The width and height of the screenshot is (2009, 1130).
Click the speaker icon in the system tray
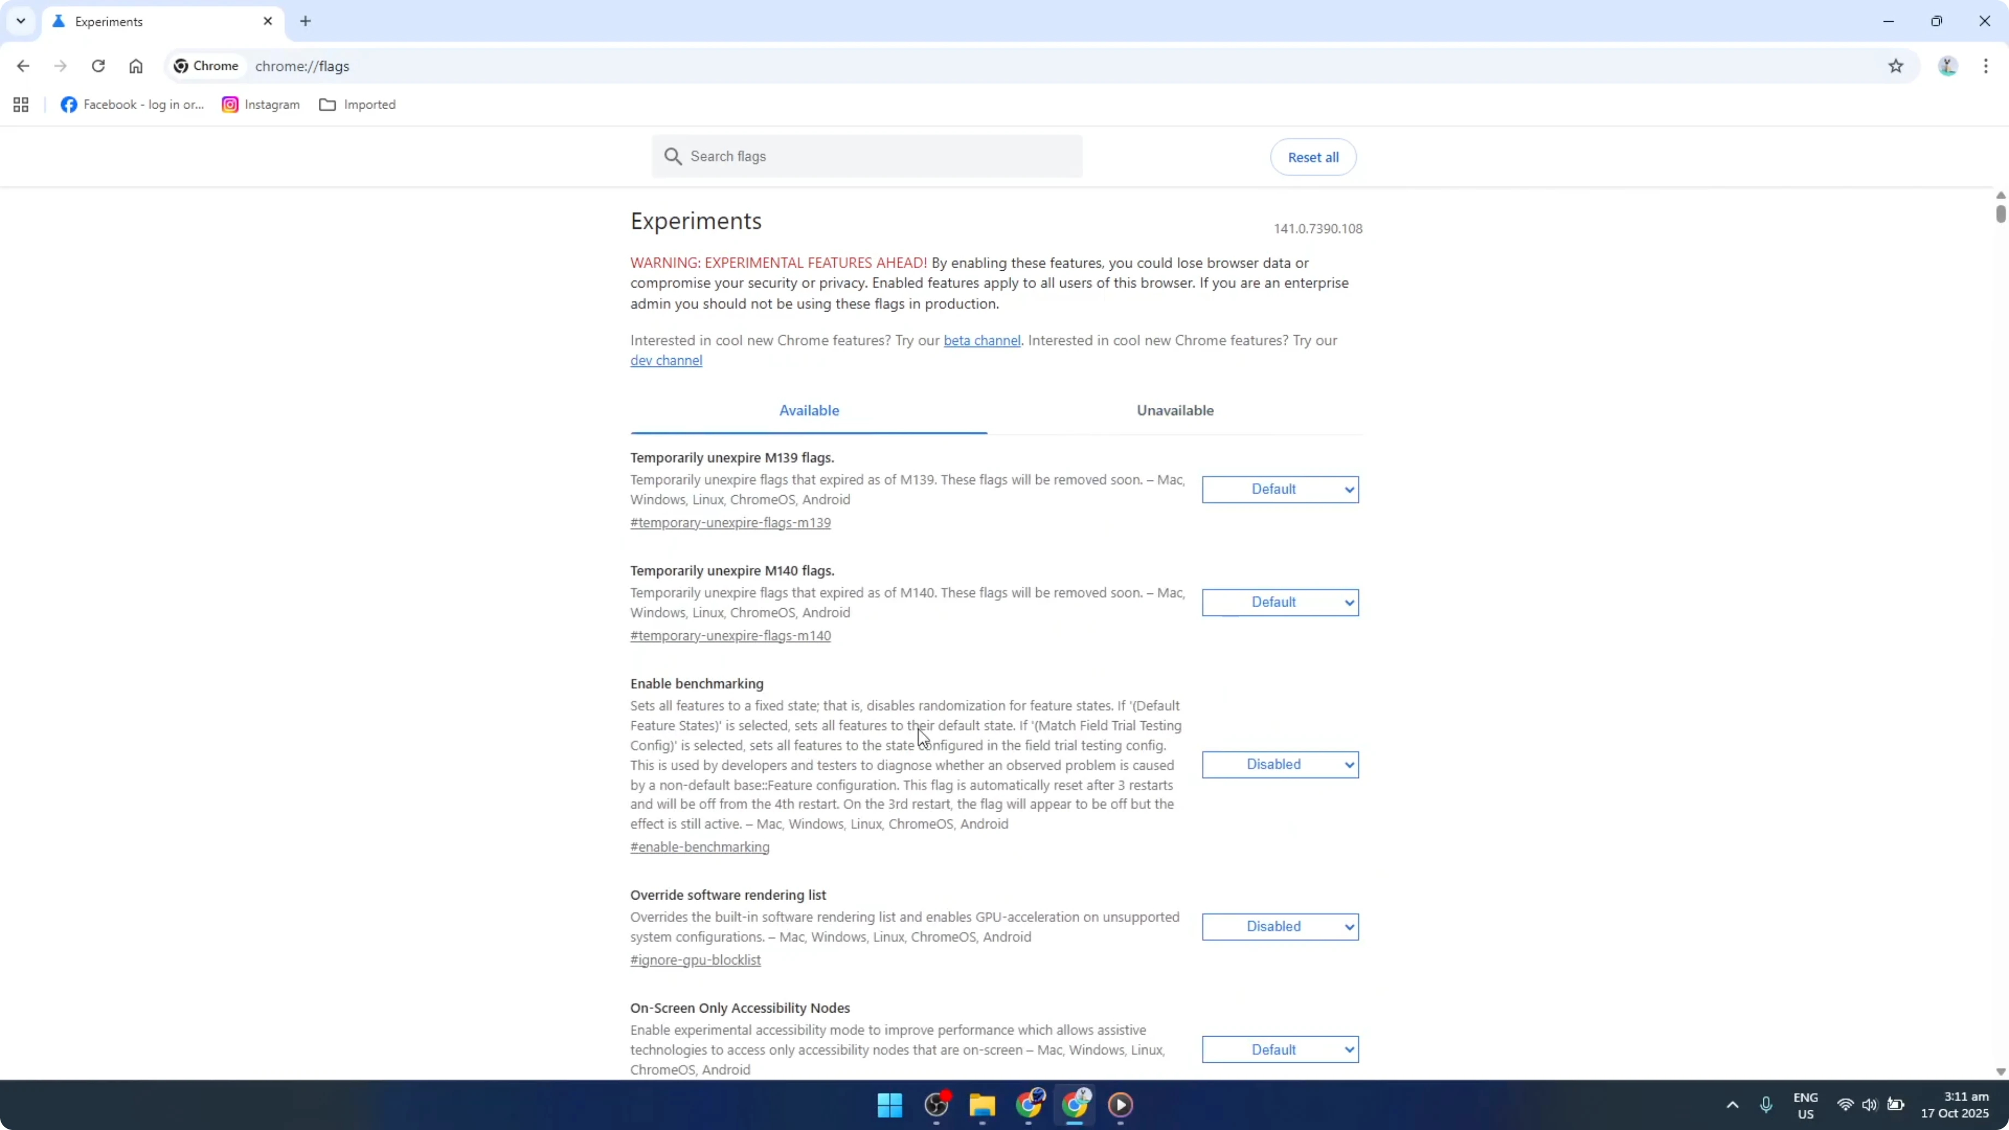point(1871,1105)
